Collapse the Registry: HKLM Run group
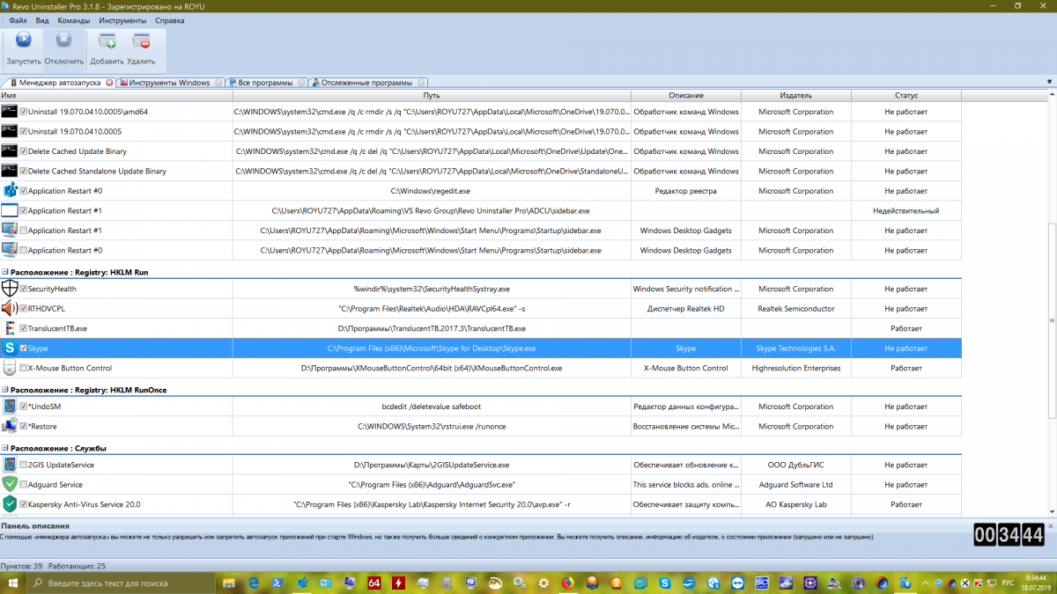Viewport: 1057px width, 594px height. (x=4, y=273)
